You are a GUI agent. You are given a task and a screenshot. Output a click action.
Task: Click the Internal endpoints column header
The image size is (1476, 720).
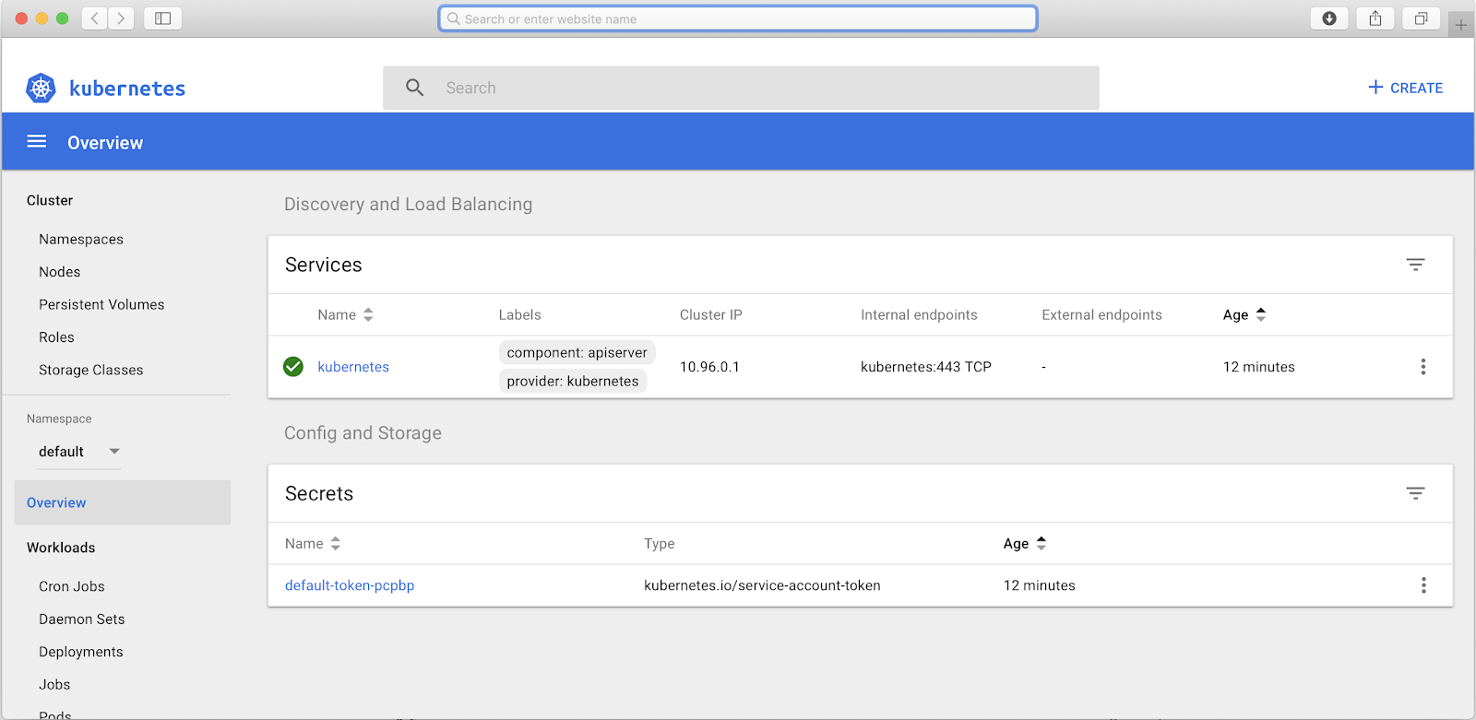point(919,314)
